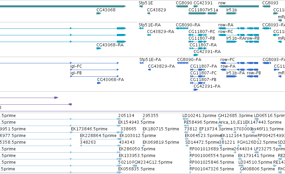Select the CG11807-RC transcript label

coord(202,32)
